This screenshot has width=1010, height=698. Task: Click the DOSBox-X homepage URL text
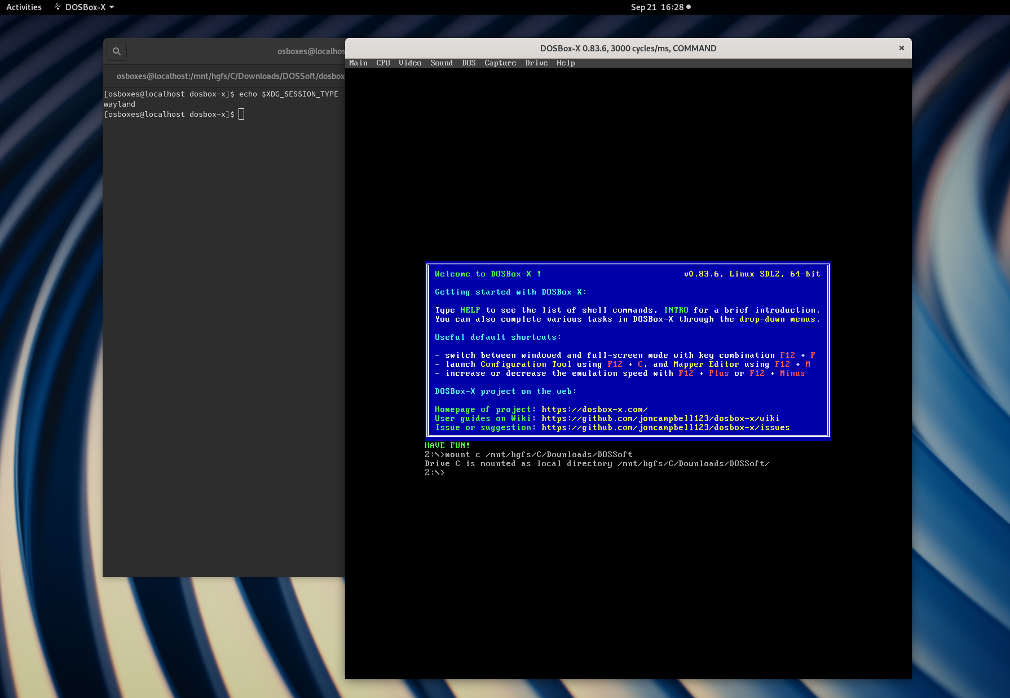click(594, 409)
